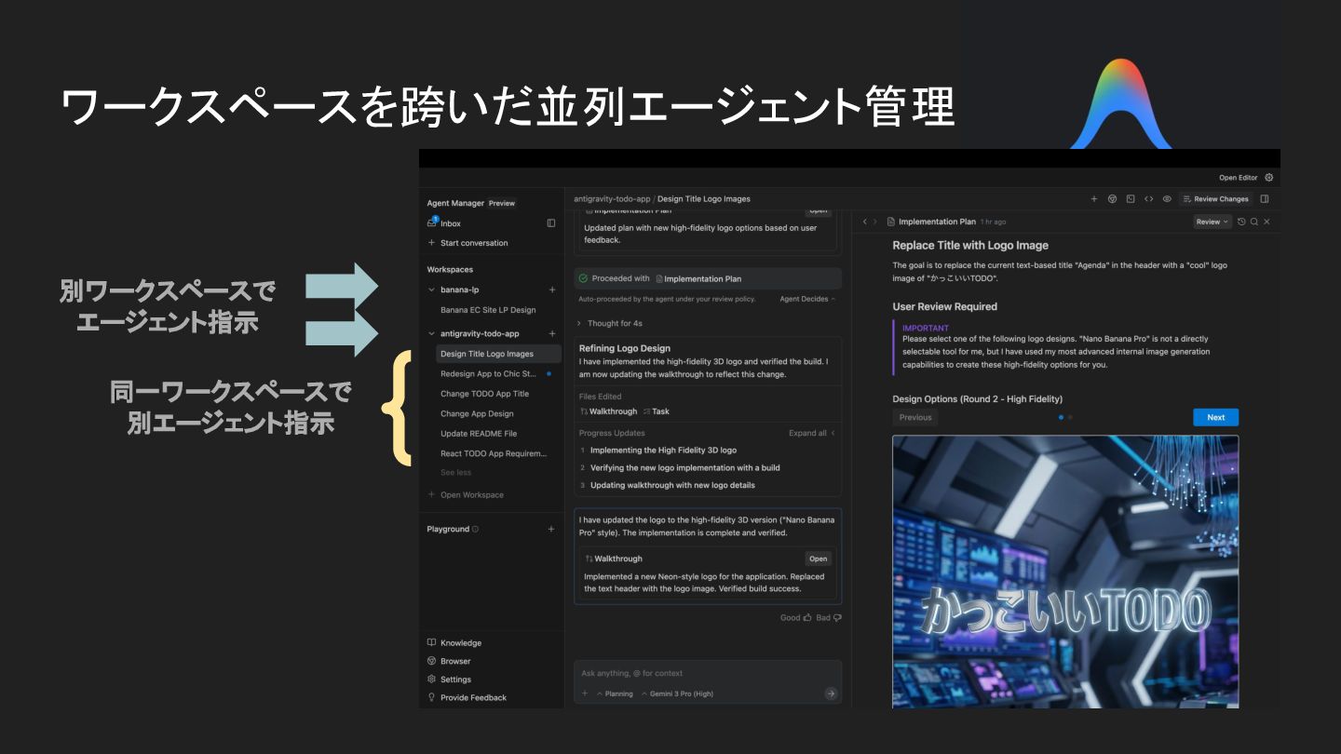Click See less in conversation list
1341x754 pixels.
(456, 472)
